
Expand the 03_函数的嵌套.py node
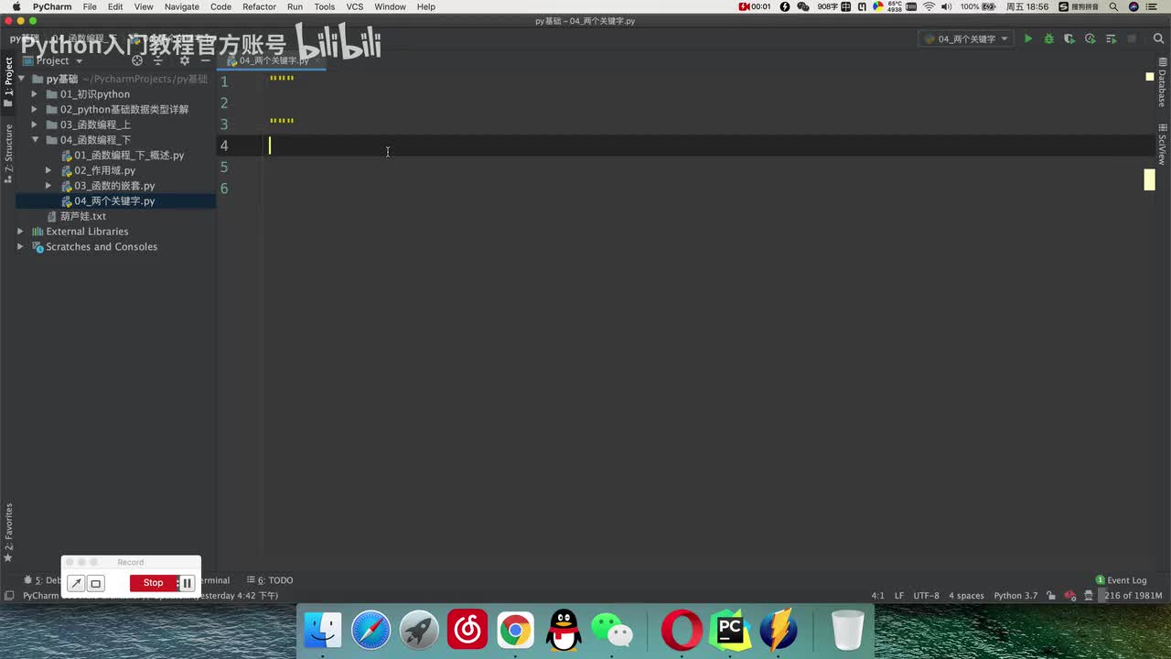point(48,186)
